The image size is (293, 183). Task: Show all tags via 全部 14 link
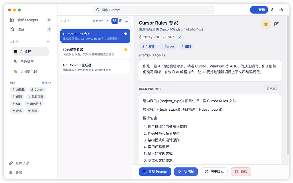pyautogui.click(x=47, y=83)
